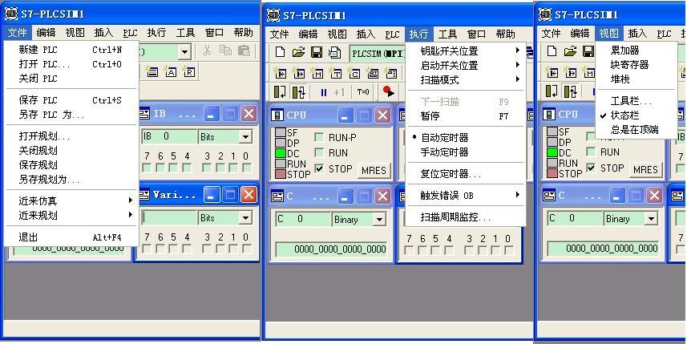
Task: Select 累加器 in the view menu
Action: click(x=624, y=51)
